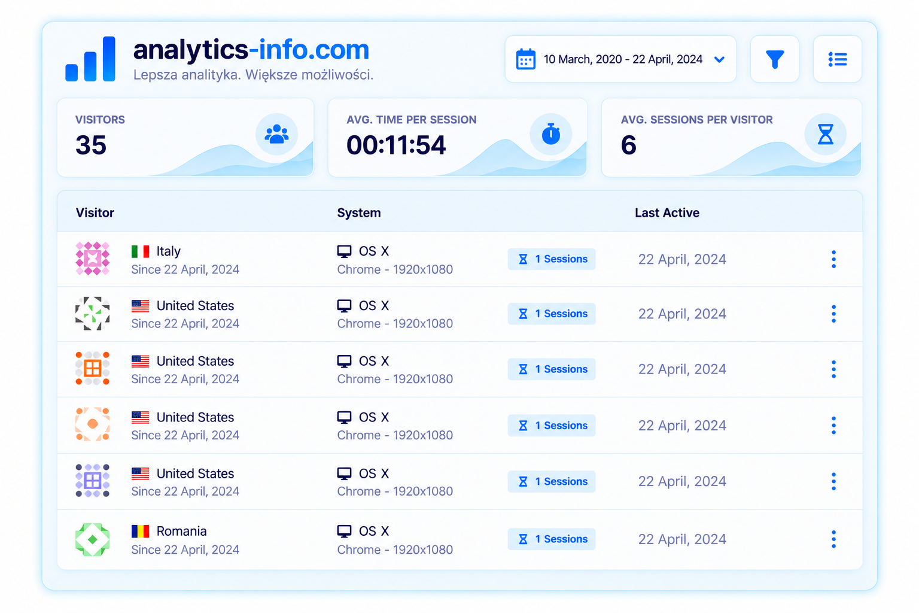Viewport: 919px width, 613px height.
Task: Click Chrome - 1920x1080 in Romania row
Action: click(x=395, y=550)
